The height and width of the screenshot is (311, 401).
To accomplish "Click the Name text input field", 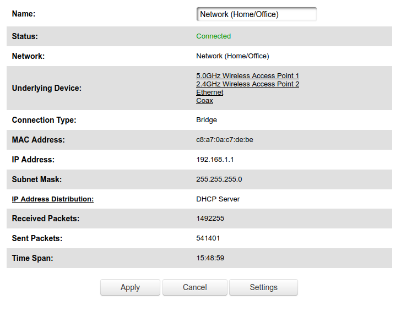I will click(x=256, y=14).
